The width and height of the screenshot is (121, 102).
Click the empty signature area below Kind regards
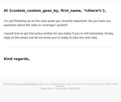60,70
